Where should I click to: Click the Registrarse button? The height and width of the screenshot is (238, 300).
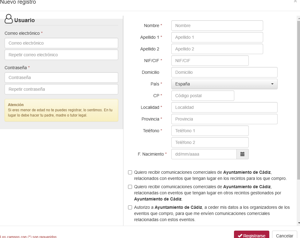pos(251,236)
